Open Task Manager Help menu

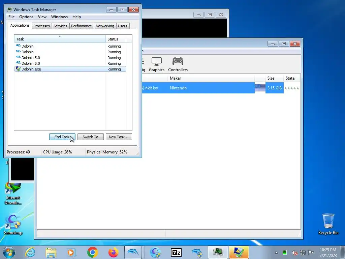coord(76,17)
